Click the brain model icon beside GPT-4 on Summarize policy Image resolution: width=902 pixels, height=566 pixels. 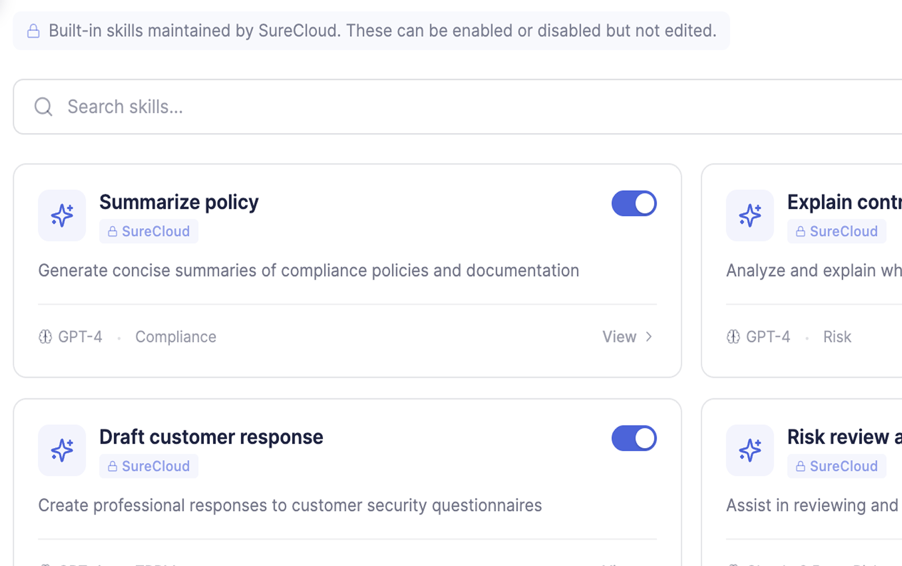pos(46,336)
